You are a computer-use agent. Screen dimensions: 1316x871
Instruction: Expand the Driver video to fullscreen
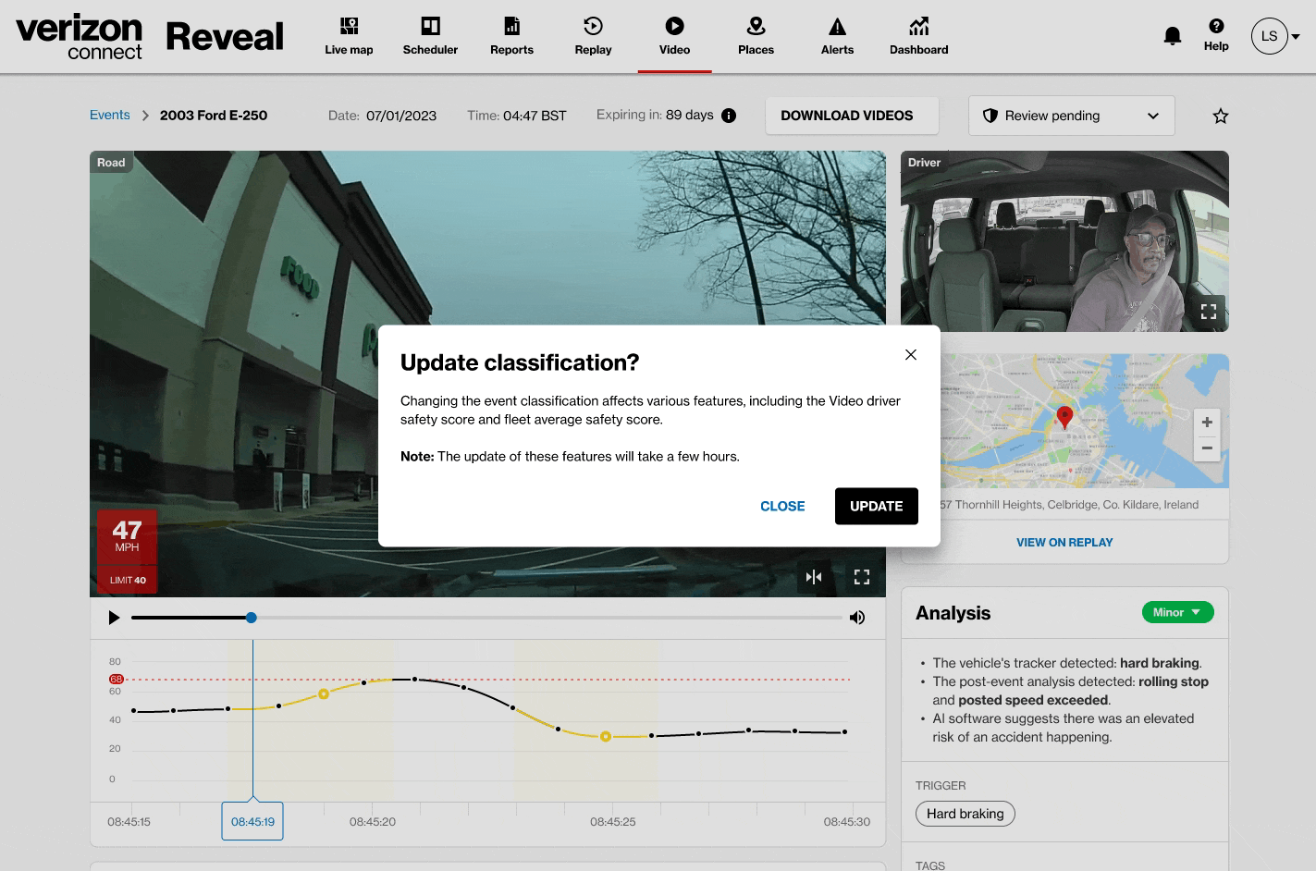(1208, 312)
